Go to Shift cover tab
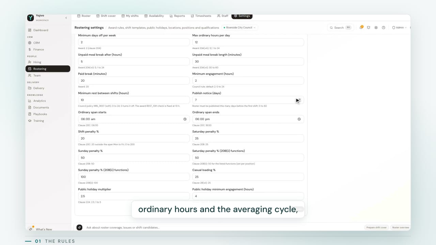 [x=106, y=16]
